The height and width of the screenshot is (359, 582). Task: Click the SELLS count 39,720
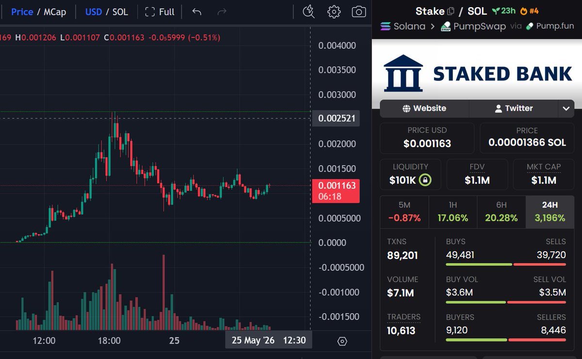pos(551,255)
